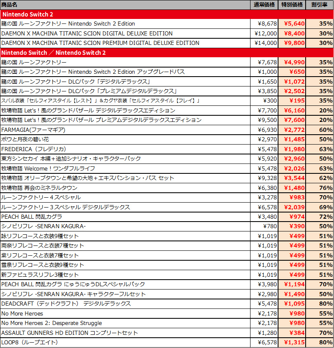Viewport: 334px width, 348px height.
Task: Select the red Nintendo Switch 2 section header
Action: click(x=167, y=14)
